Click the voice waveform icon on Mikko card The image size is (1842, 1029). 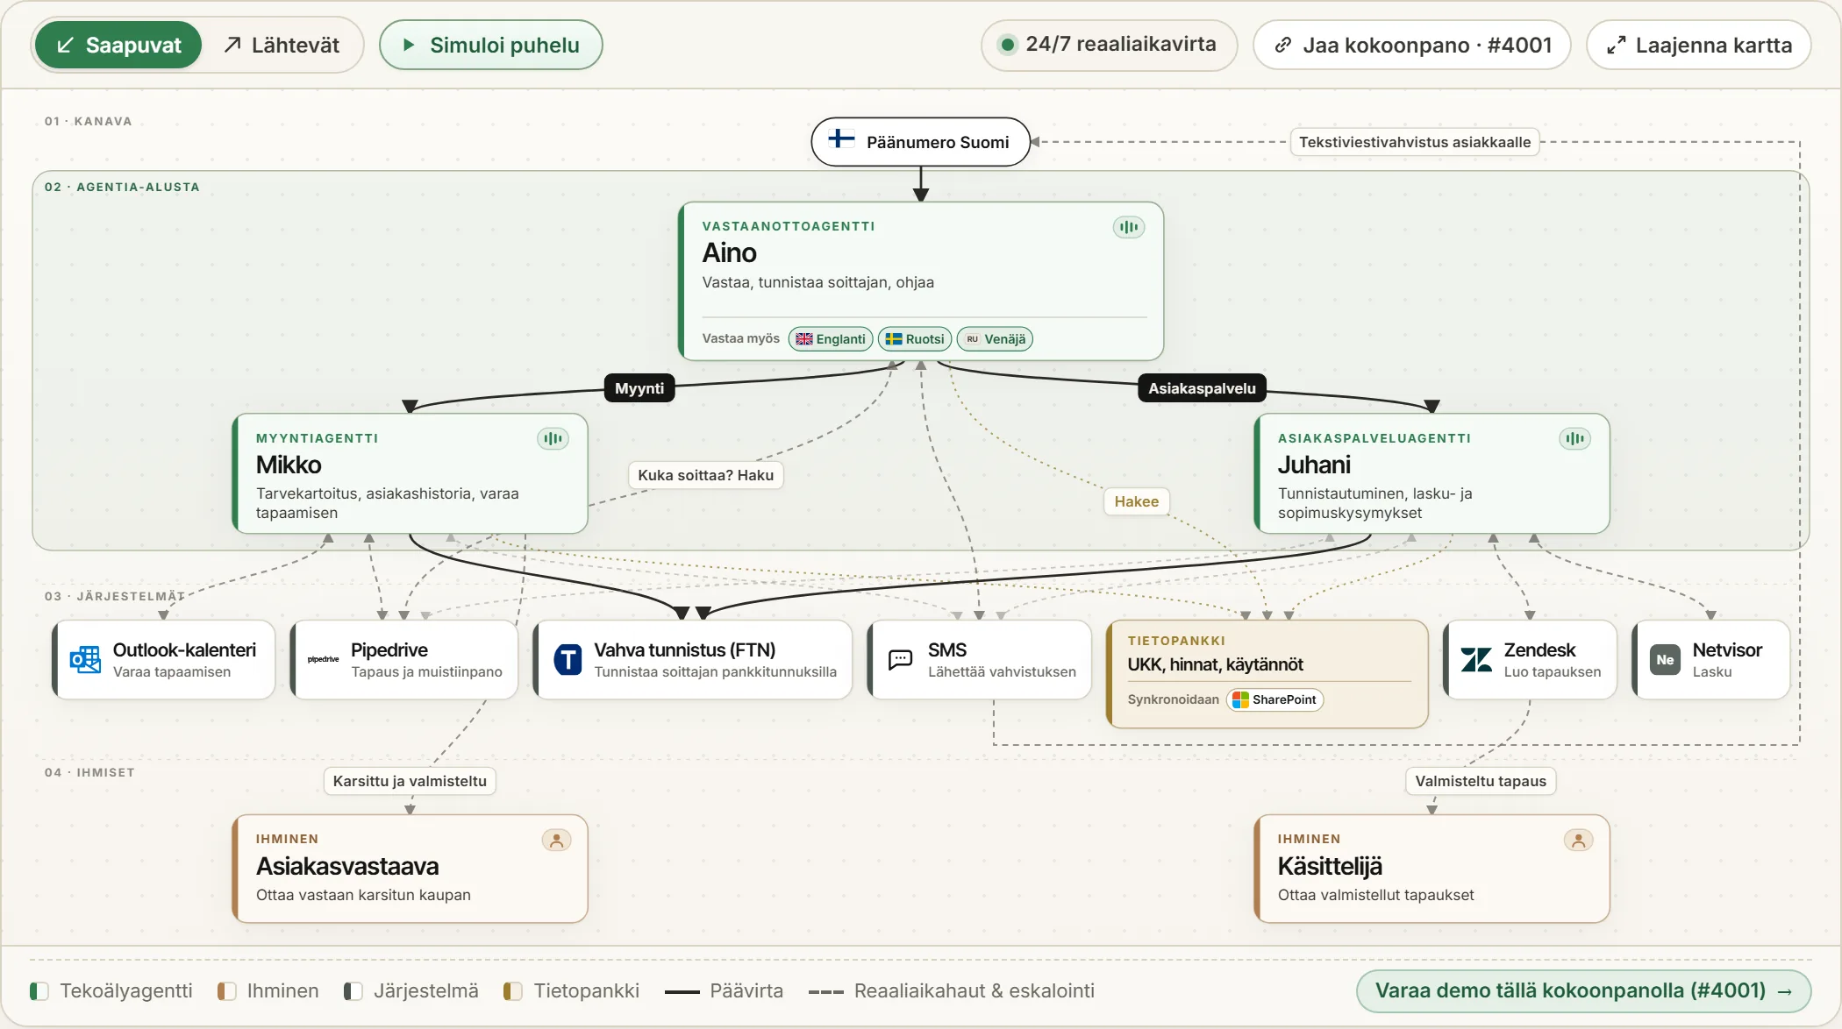click(553, 438)
